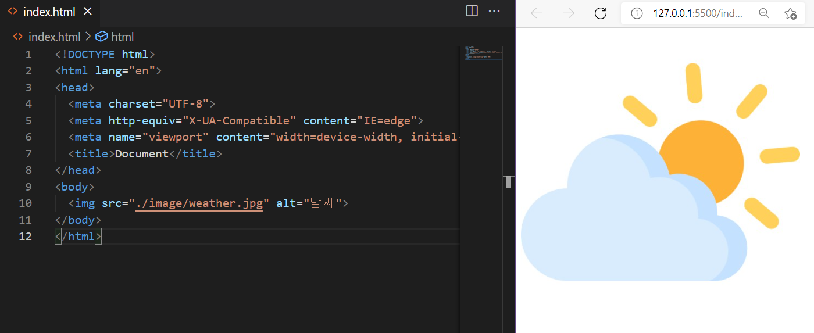The height and width of the screenshot is (333, 814).
Task: Click line number 12 in gutter
Action: 26,237
